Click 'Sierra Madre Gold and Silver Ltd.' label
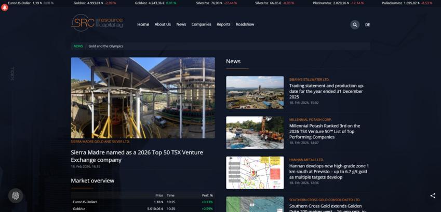 pyautogui.click(x=100, y=142)
